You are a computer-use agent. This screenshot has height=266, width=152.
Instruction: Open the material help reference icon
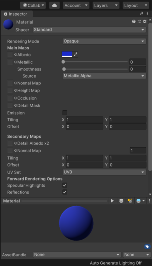(x=134, y=21)
